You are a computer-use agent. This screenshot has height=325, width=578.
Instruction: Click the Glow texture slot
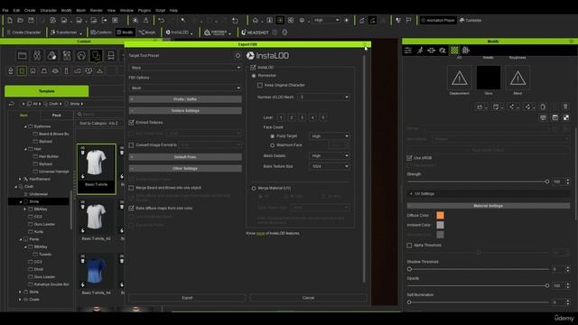click(489, 78)
